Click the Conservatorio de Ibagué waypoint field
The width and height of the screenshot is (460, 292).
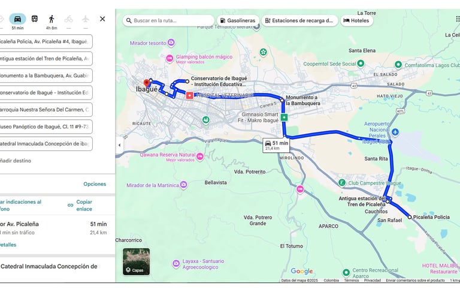(46, 92)
